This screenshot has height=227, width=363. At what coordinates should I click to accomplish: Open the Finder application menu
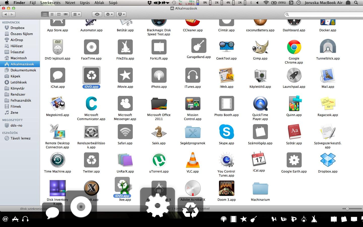pos(19,3)
